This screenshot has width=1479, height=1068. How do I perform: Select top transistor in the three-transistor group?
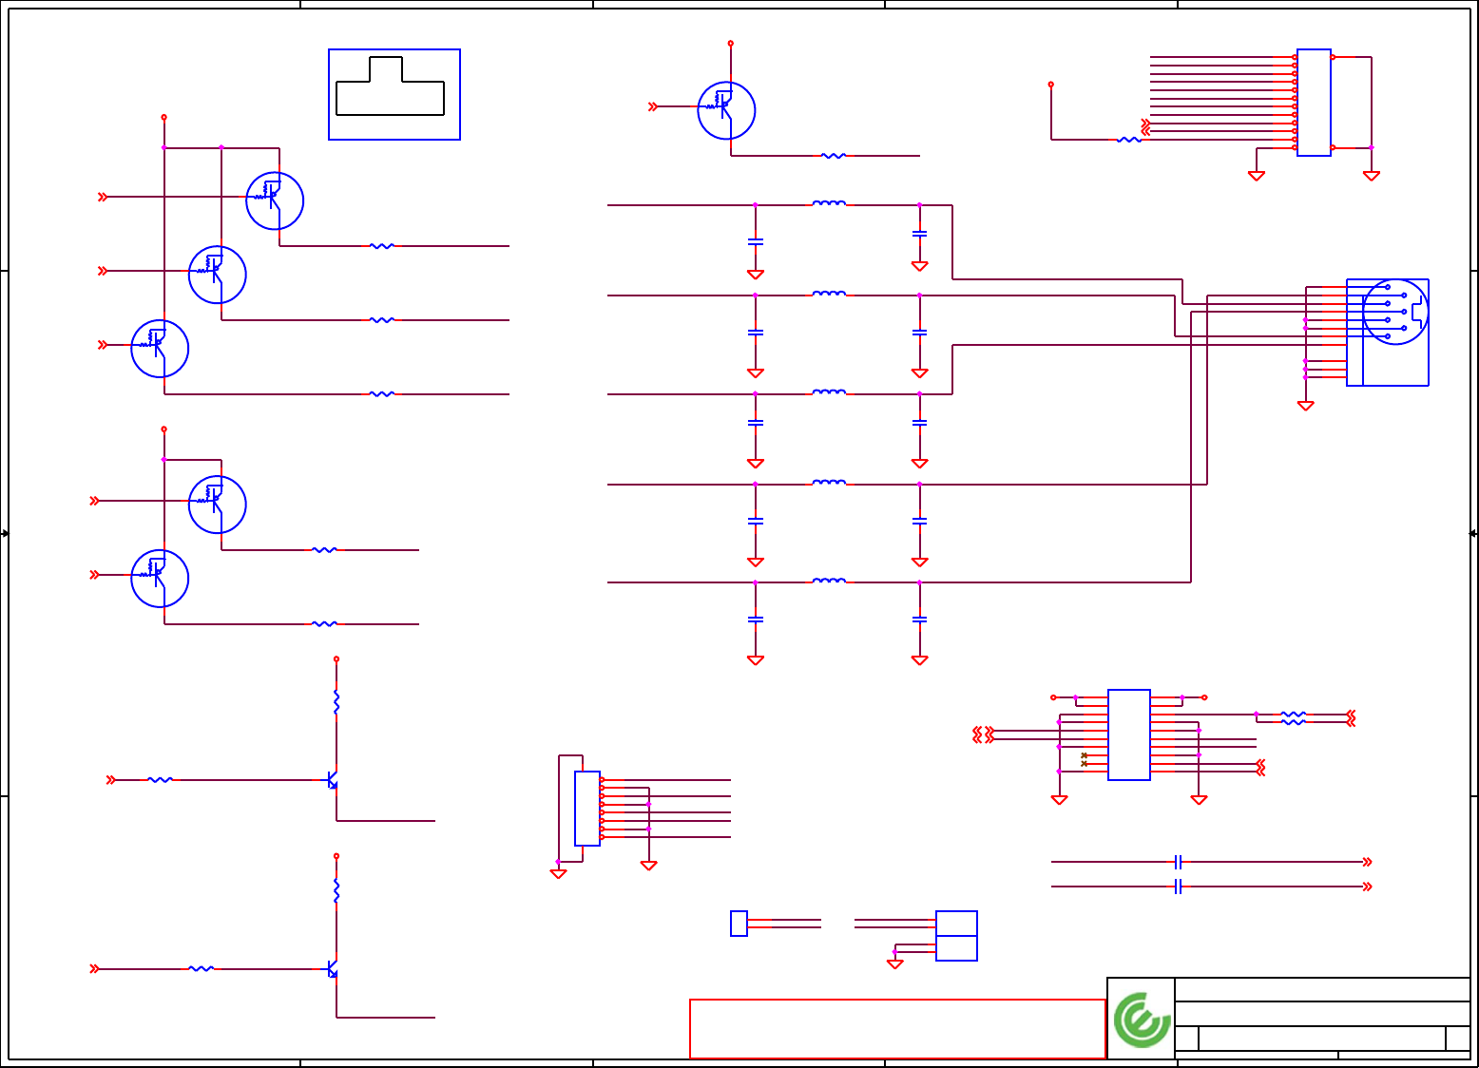[x=275, y=200]
